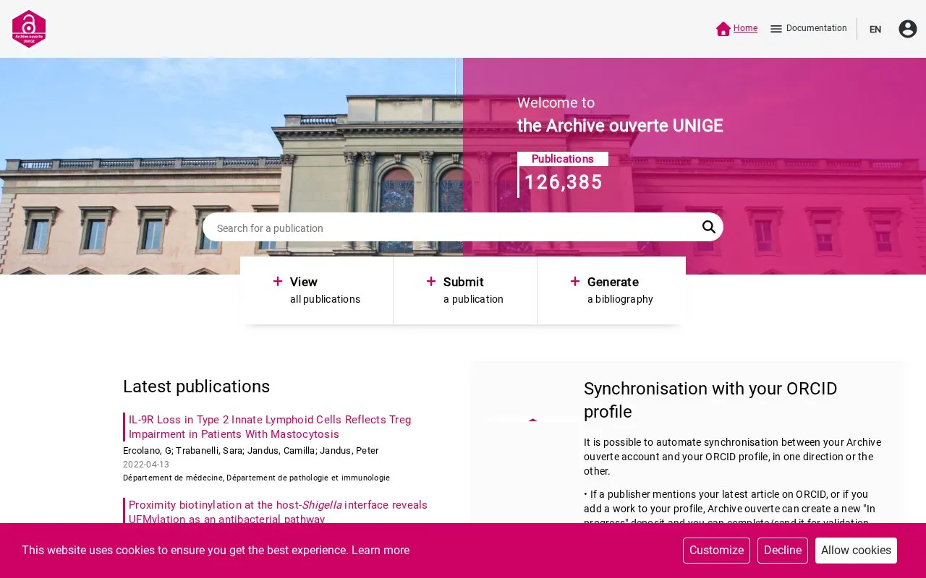
Task: Click the Welcome to the Archive ouverte UNIGE text
Action: point(620,115)
